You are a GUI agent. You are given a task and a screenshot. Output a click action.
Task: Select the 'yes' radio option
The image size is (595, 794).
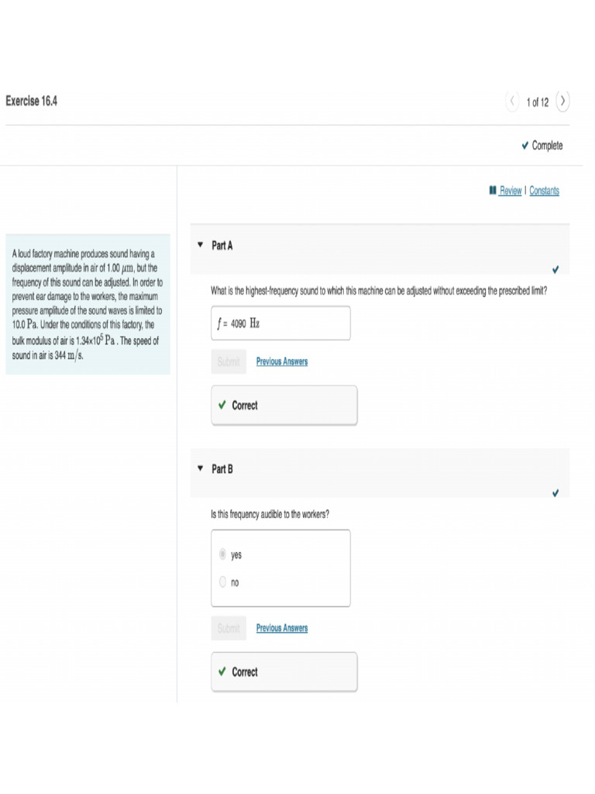pos(222,554)
